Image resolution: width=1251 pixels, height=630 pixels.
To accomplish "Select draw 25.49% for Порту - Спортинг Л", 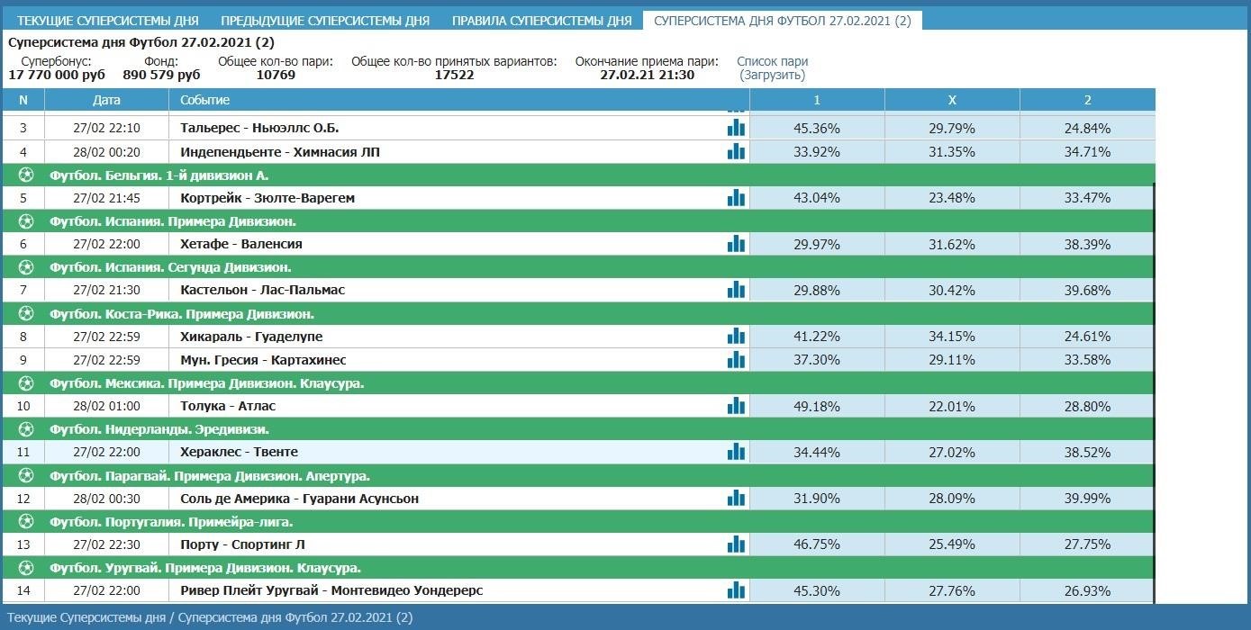I will coord(952,544).
